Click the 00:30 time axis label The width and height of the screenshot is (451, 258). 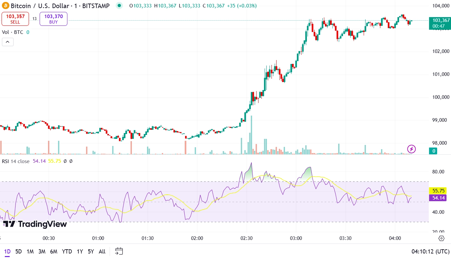48,238
